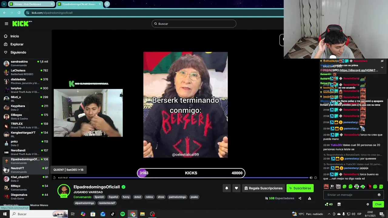Screen dimensions: 388x218
Task: Follow channel with the heart icon
Action: 236,188
